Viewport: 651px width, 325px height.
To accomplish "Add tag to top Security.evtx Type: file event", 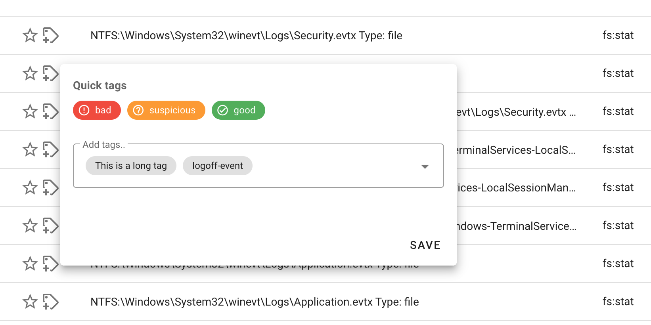I will (x=51, y=35).
